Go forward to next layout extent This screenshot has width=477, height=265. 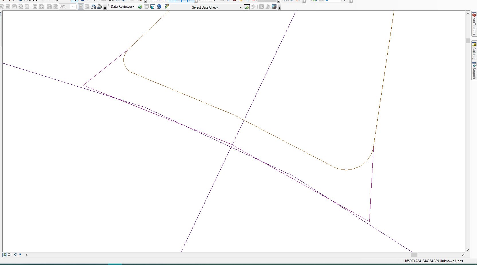tap(56, 6)
